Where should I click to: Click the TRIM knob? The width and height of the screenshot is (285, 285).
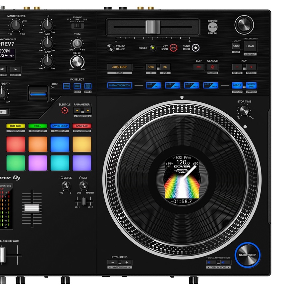coord(77,44)
